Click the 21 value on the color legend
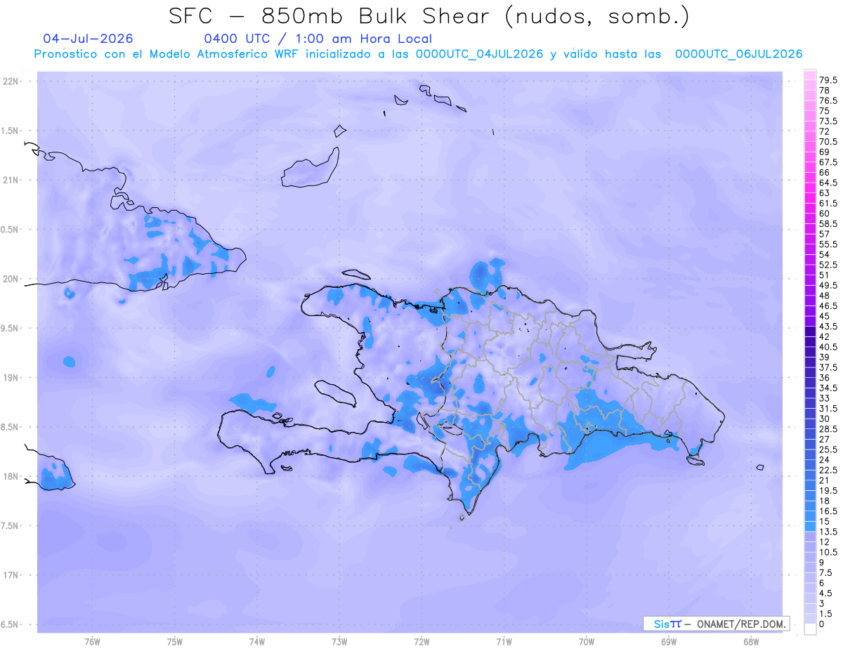843x651 pixels. (x=825, y=480)
